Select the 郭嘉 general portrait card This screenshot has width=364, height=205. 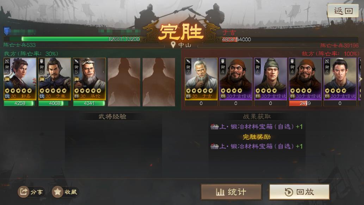20,79
